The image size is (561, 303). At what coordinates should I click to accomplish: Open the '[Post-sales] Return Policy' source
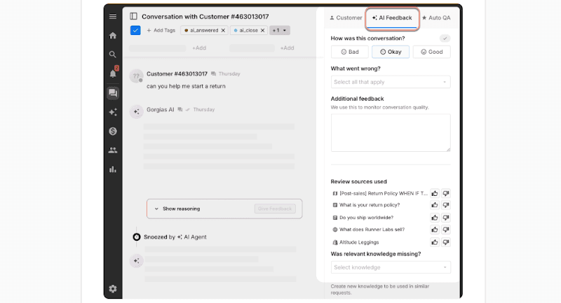point(380,193)
